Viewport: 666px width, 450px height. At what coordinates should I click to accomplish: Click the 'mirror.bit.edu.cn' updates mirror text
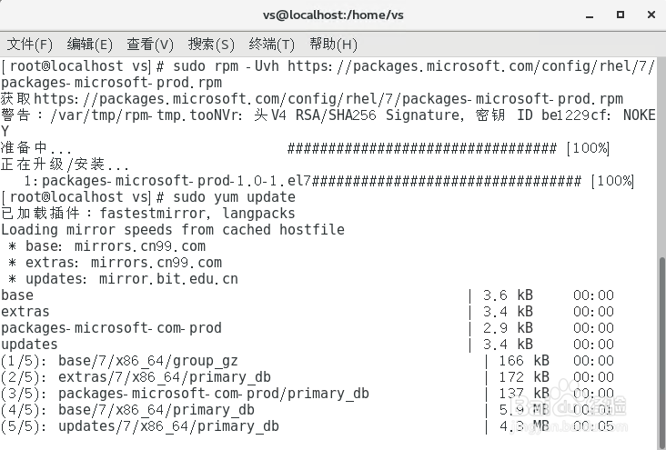[x=169, y=279]
